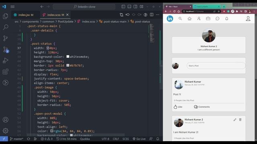Screen dimensions: 257x144
Task: Click the editor minimap
Action: click(152, 33)
